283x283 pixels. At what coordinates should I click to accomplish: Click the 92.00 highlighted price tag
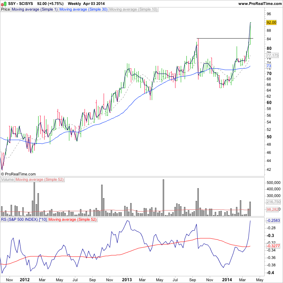[x=271, y=22]
